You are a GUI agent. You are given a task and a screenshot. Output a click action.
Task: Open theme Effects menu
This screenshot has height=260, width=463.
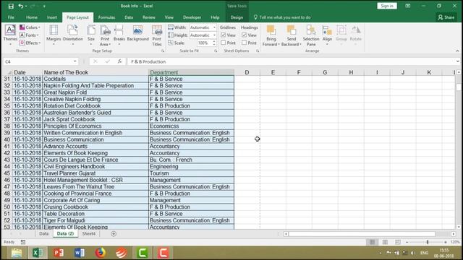point(30,43)
